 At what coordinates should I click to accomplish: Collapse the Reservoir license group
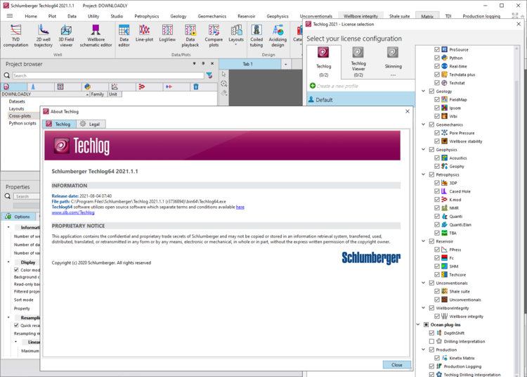[x=423, y=241]
